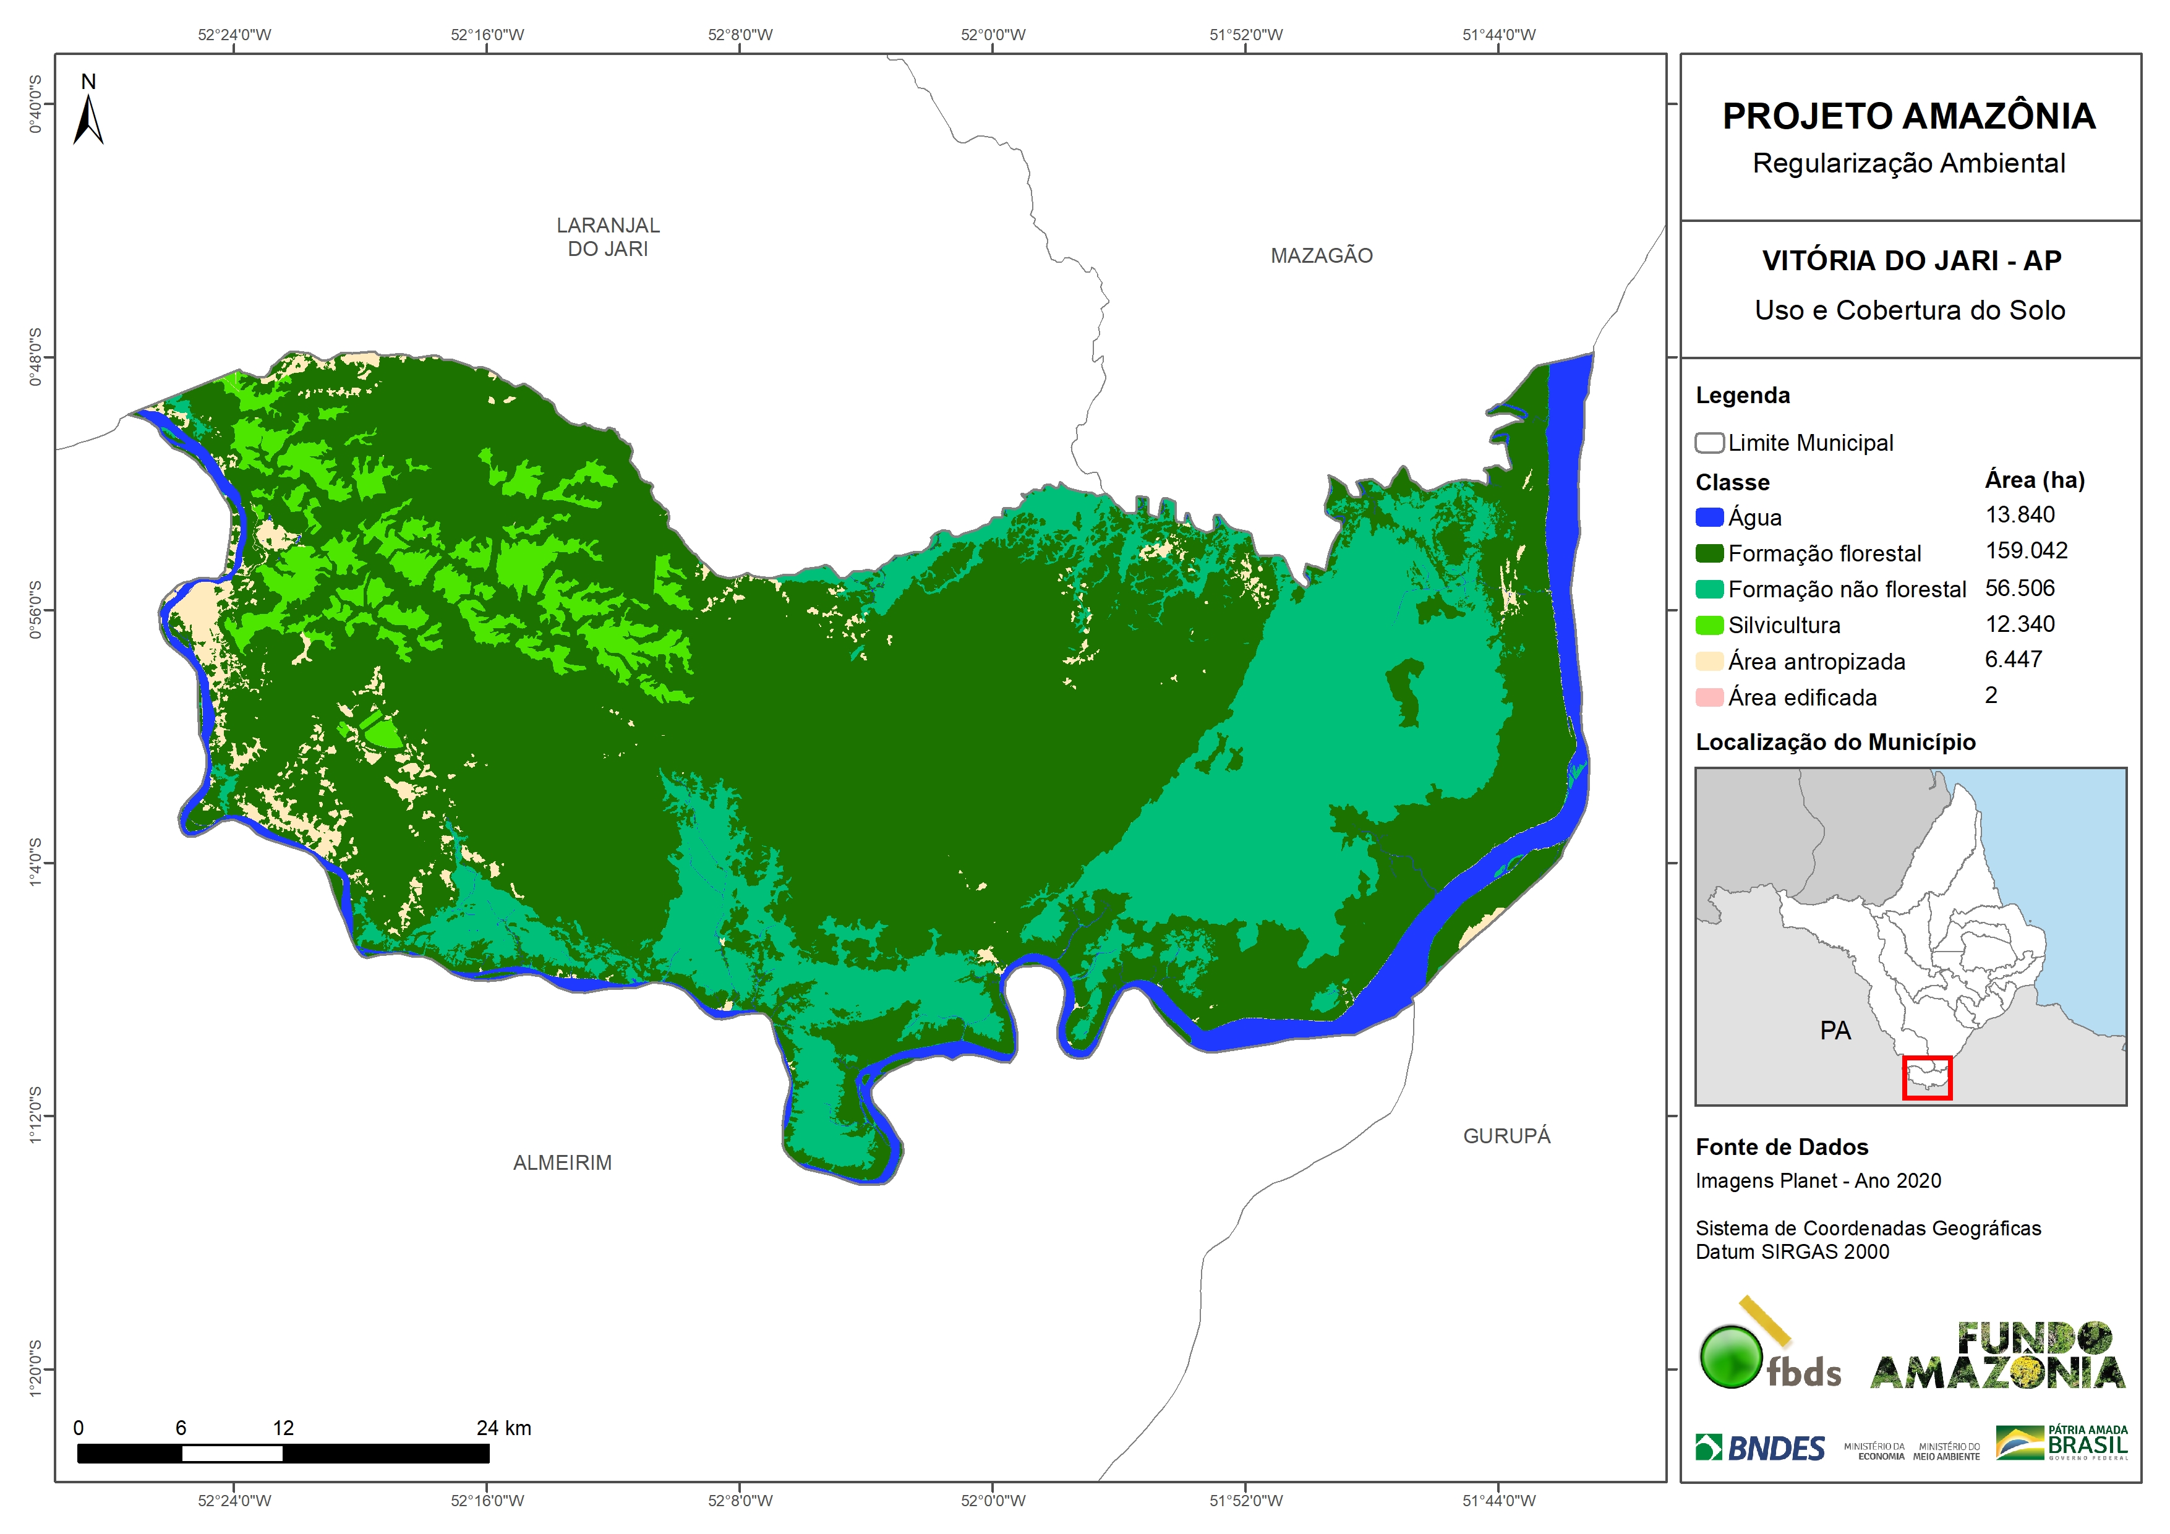Viewport: 2170px width, 1534px height.
Task: Click the fbds green sphere logo
Action: click(1732, 1357)
